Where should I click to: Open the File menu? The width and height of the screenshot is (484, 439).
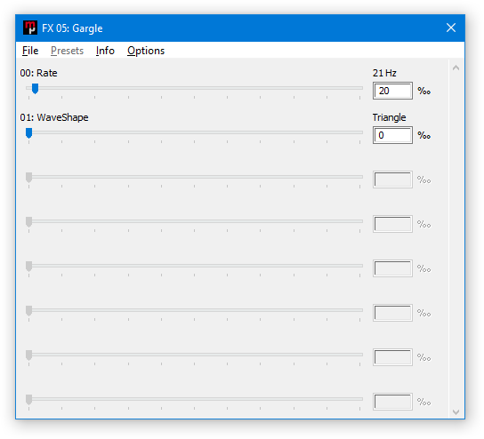tap(30, 51)
